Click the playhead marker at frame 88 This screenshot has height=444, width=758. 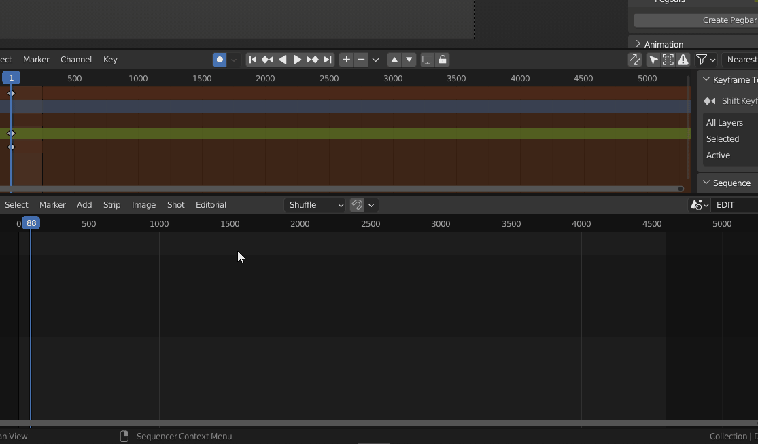31,223
